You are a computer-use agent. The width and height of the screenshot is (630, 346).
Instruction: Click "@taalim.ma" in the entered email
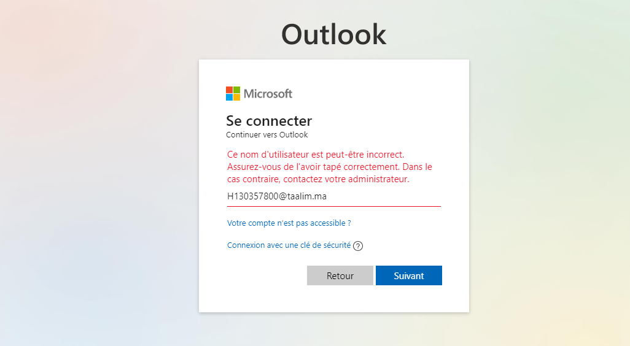(x=303, y=197)
